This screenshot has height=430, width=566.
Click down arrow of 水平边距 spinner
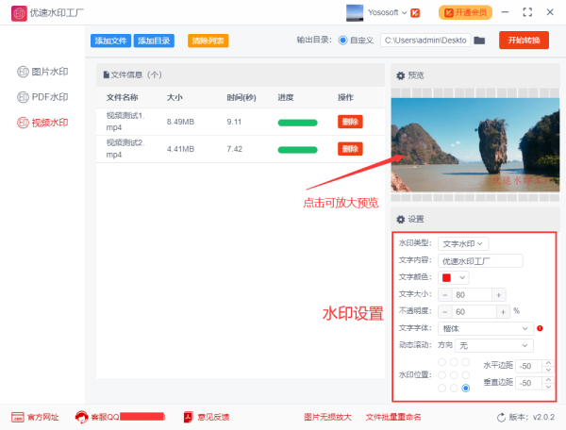pyautogui.click(x=548, y=370)
